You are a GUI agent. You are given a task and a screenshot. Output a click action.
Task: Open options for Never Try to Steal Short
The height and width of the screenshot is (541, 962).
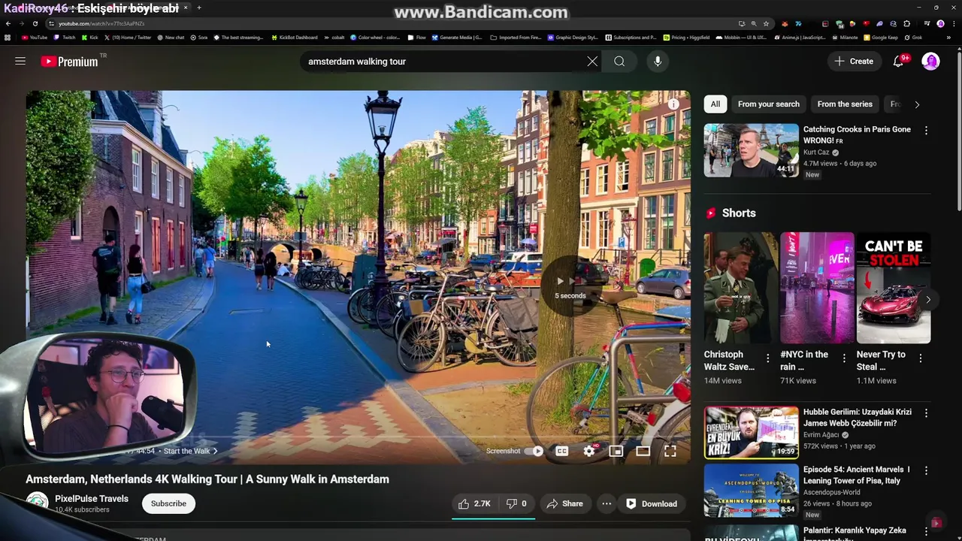(x=921, y=358)
